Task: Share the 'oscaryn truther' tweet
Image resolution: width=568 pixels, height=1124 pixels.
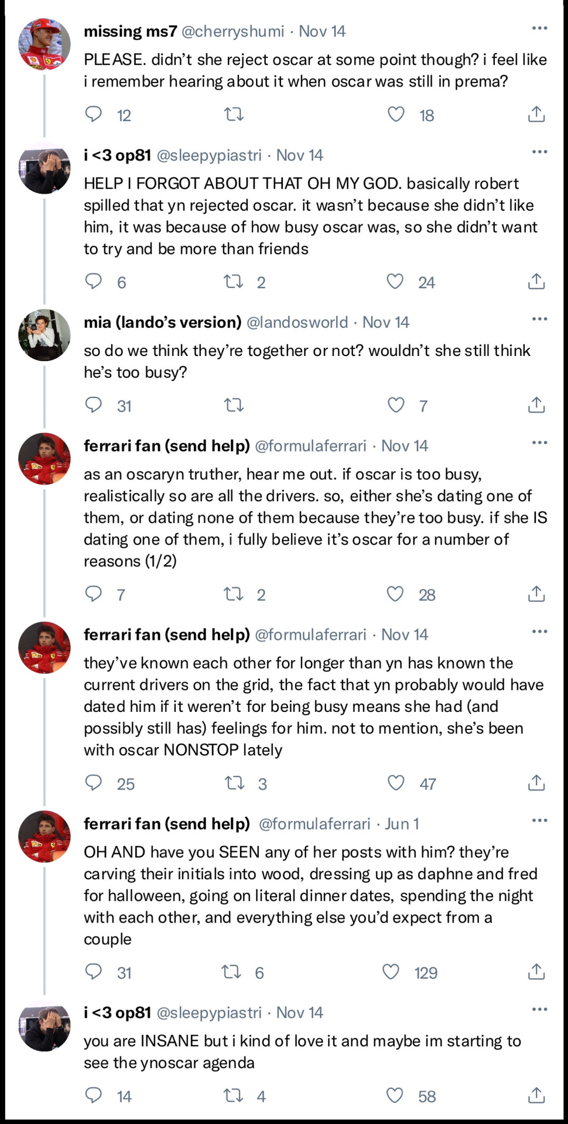Action: [536, 594]
